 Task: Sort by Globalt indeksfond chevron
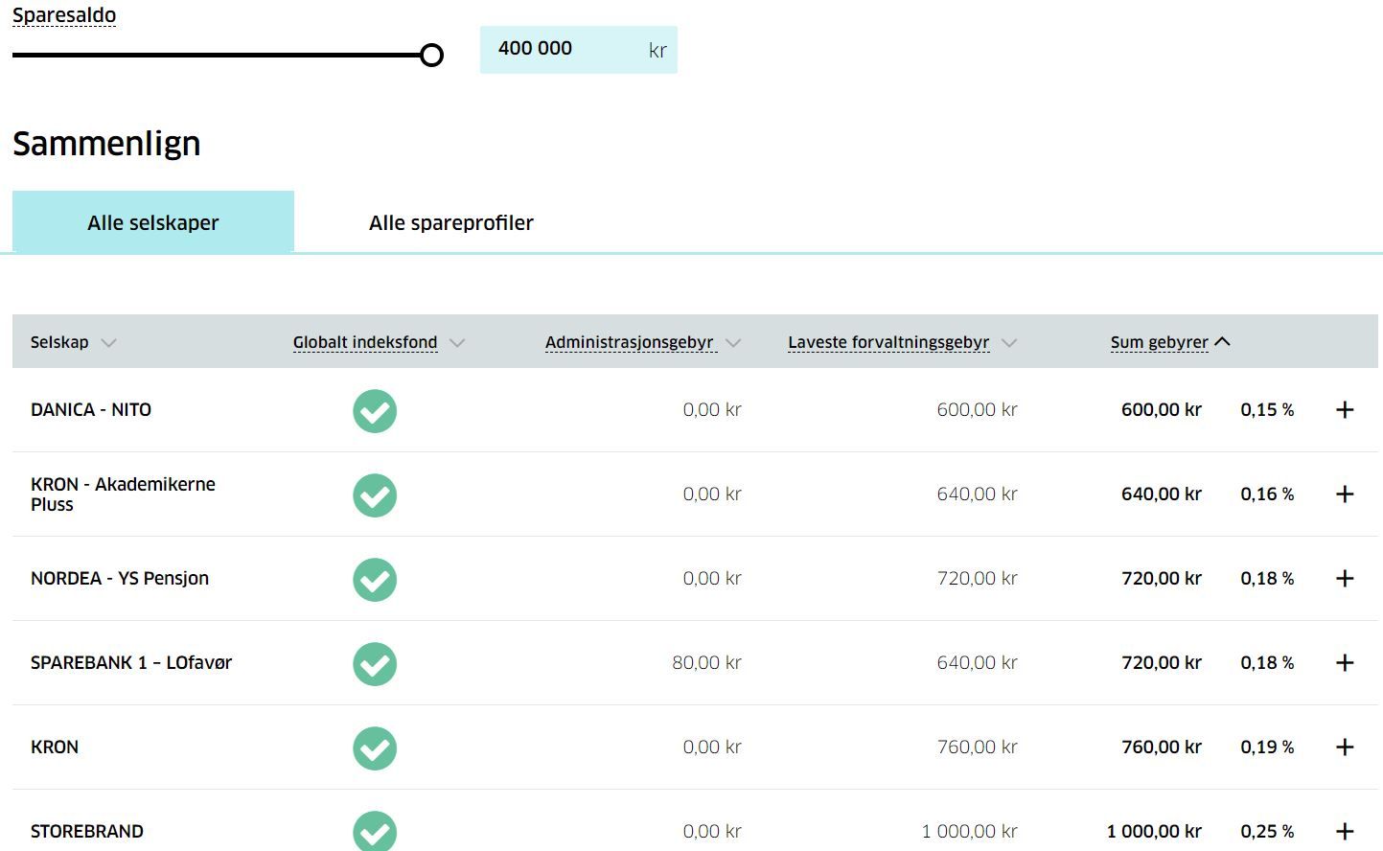tap(457, 343)
